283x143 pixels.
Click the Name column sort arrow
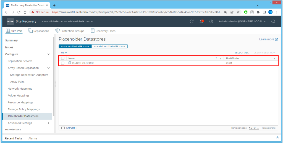[x=216, y=58]
